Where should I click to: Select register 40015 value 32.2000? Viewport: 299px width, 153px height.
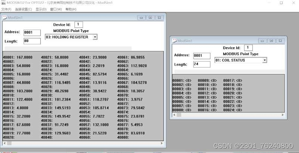(x=23, y=116)
